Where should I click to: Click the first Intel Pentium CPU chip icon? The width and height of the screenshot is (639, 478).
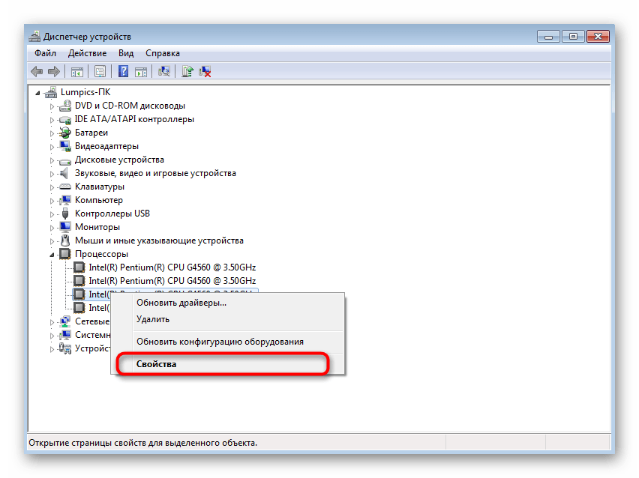click(x=79, y=267)
